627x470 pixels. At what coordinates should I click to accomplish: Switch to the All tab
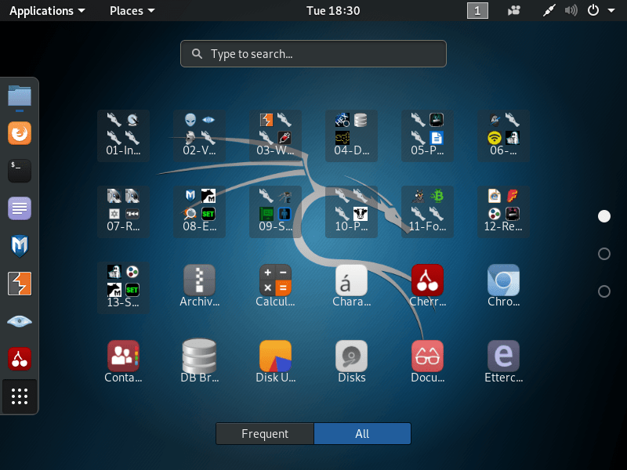coord(362,434)
